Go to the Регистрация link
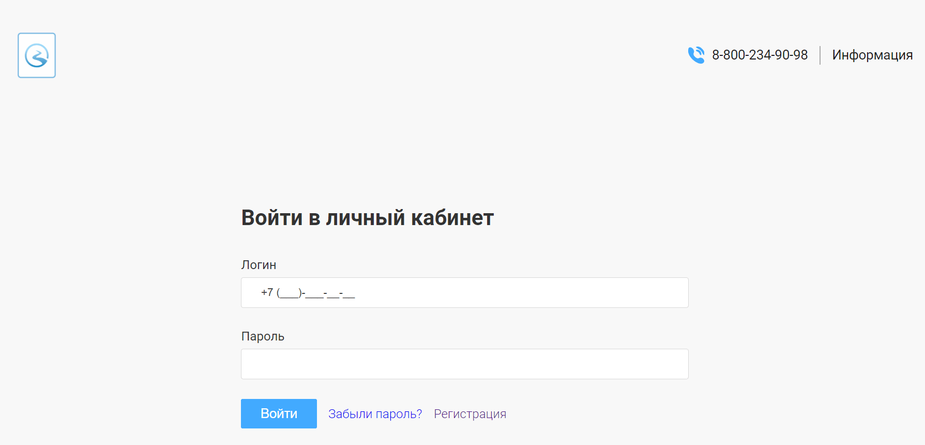This screenshot has width=925, height=445. tap(470, 414)
